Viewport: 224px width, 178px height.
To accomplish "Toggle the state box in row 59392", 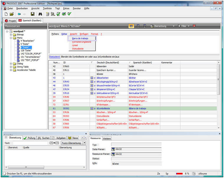I will pos(92,108).
